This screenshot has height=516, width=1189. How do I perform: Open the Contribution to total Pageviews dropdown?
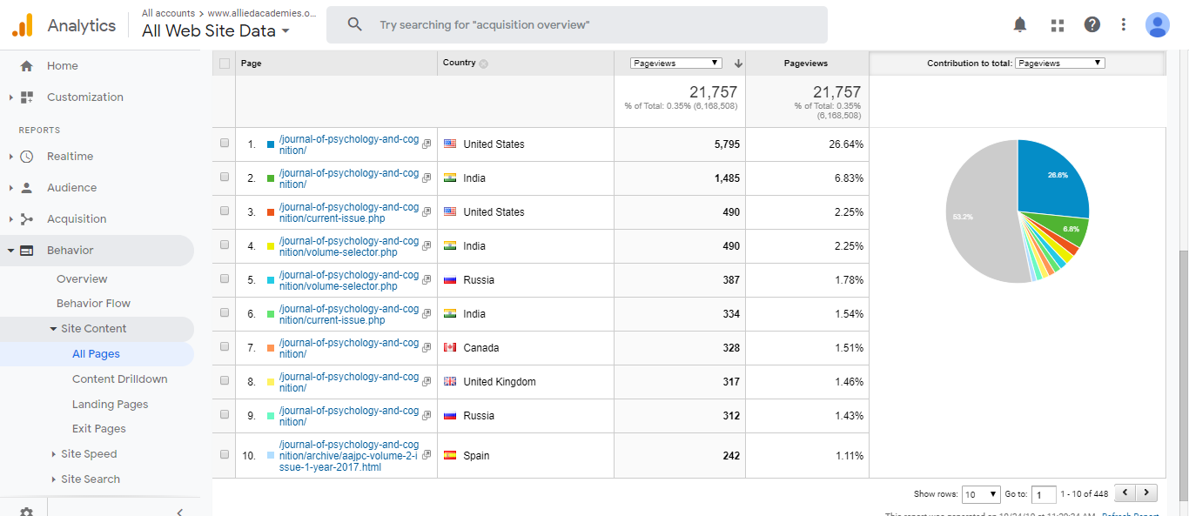1059,63
